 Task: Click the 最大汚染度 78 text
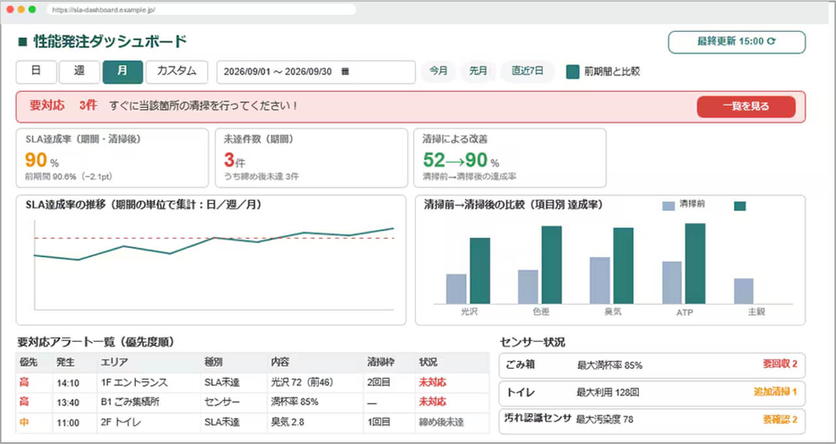pos(605,419)
